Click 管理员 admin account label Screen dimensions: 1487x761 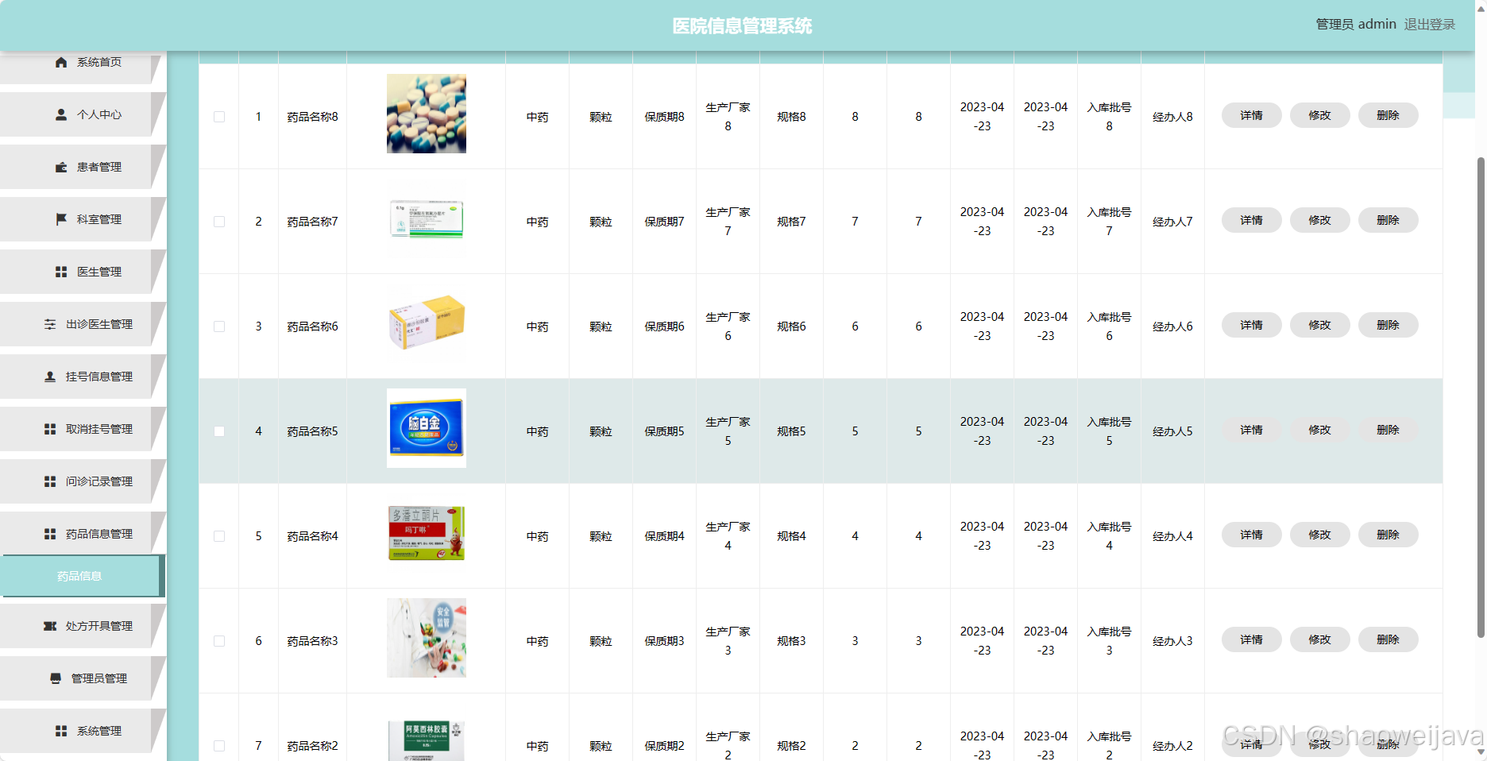[1356, 25]
